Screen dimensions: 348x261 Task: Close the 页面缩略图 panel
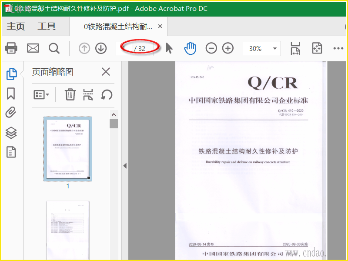106,72
